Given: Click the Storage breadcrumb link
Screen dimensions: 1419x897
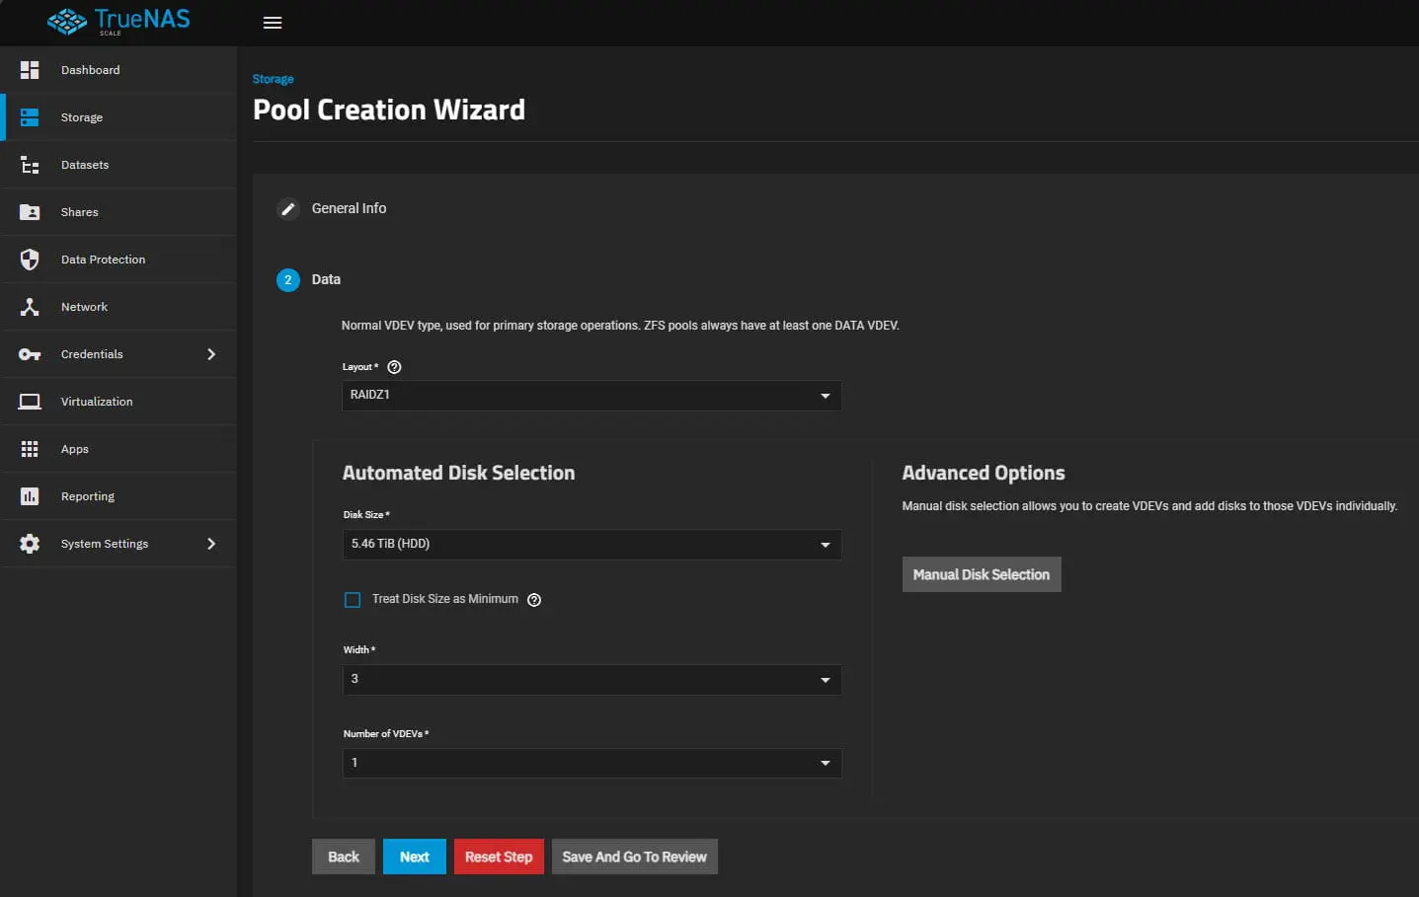Looking at the screenshot, I should point(273,79).
